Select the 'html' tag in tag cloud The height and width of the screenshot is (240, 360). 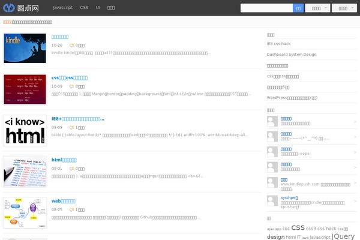pyautogui.click(x=290, y=237)
